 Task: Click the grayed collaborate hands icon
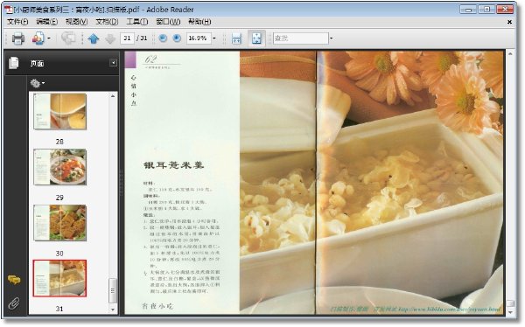click(x=68, y=38)
